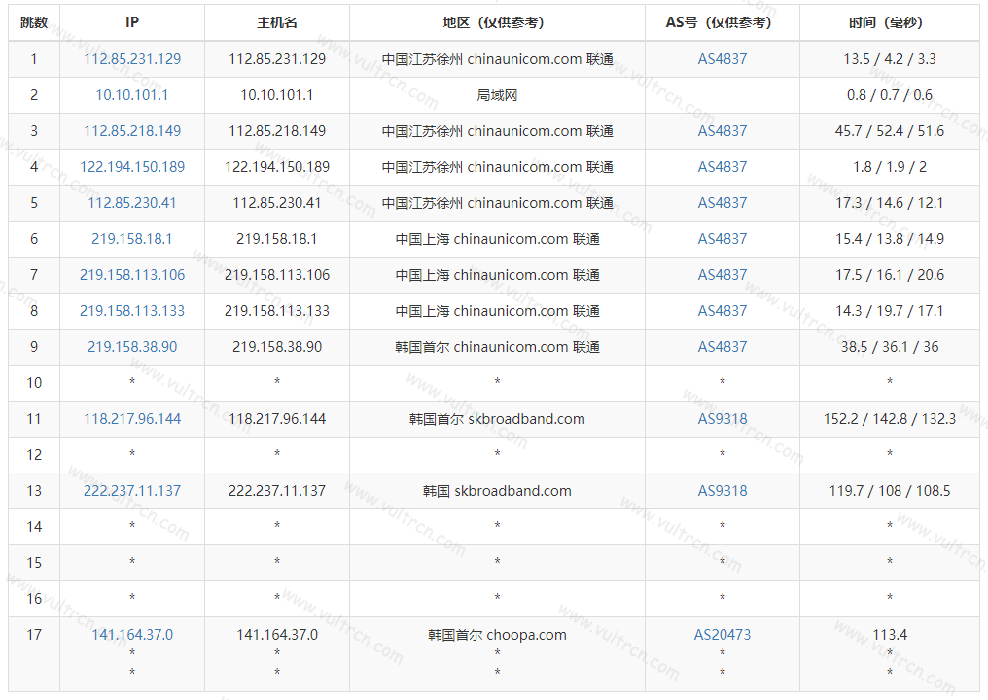Open AS9318 link in hop 13 row

pyautogui.click(x=723, y=490)
